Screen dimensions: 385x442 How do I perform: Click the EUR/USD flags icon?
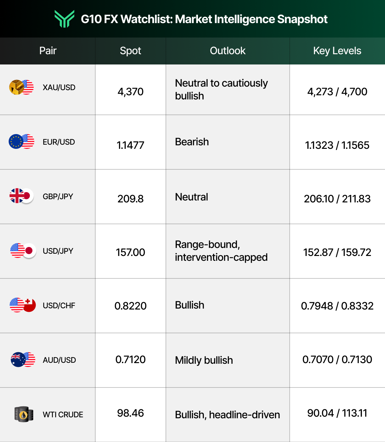pos(21,141)
